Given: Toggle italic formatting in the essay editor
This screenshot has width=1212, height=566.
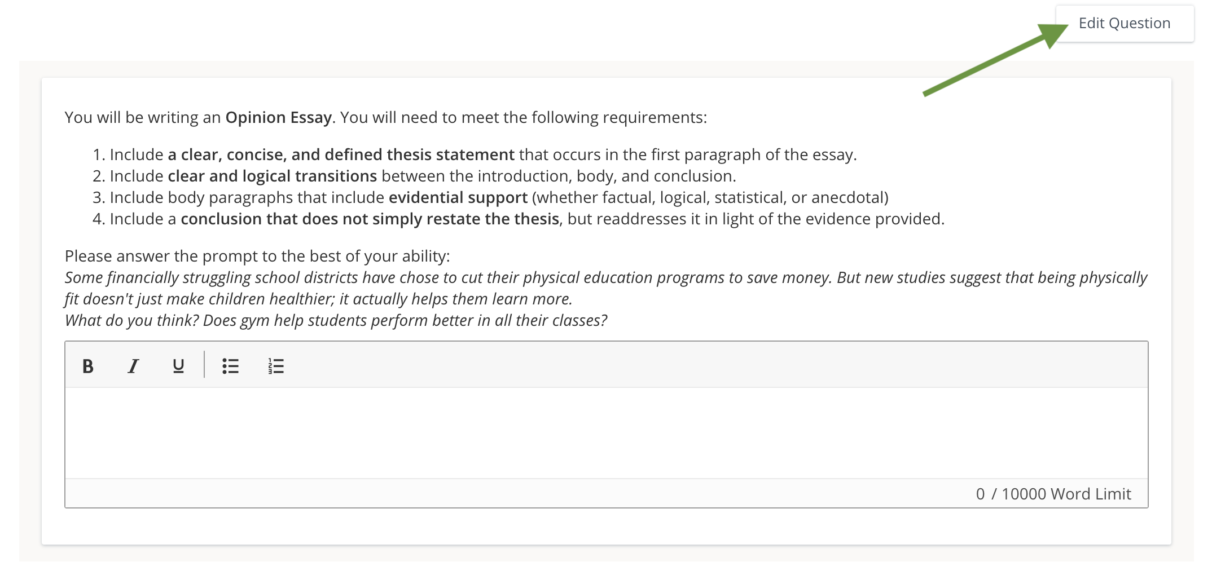Looking at the screenshot, I should [x=133, y=366].
